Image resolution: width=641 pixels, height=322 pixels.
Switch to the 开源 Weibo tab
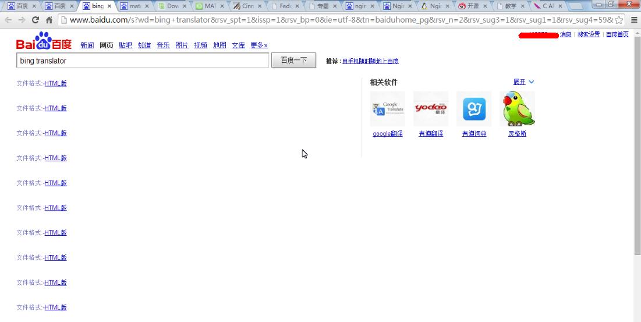coord(473,6)
